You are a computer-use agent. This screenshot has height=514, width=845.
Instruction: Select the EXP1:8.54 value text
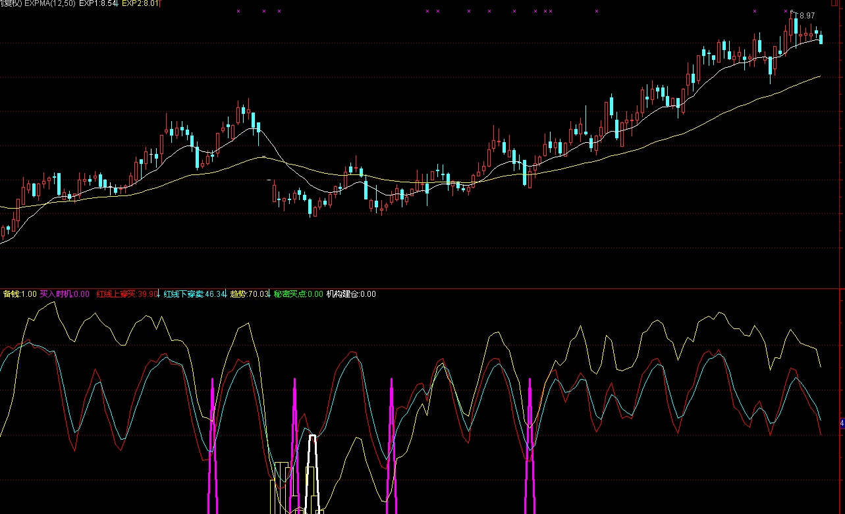(x=98, y=3)
